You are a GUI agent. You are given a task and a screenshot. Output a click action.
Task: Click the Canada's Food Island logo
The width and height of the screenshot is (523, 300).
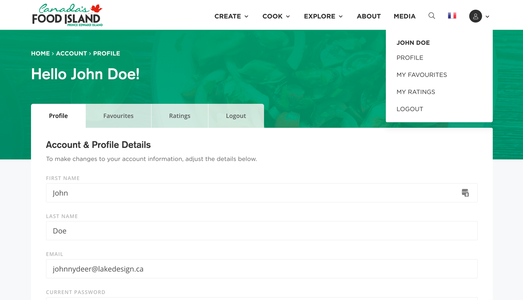coord(67,15)
